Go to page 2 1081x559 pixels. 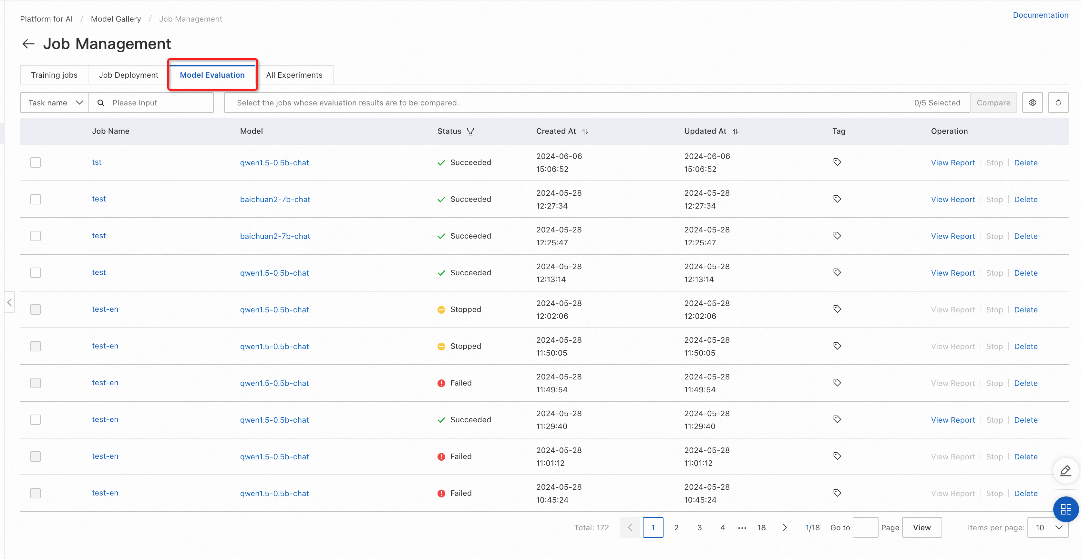[676, 528]
